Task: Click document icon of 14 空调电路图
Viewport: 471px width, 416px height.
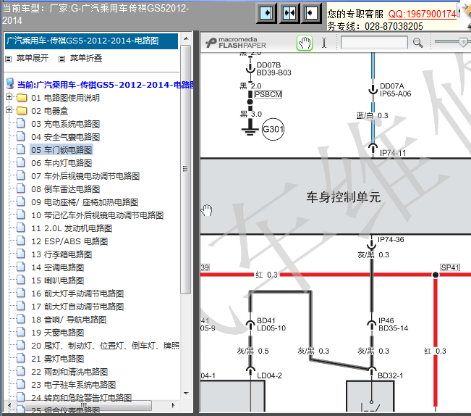Action: click(x=21, y=267)
